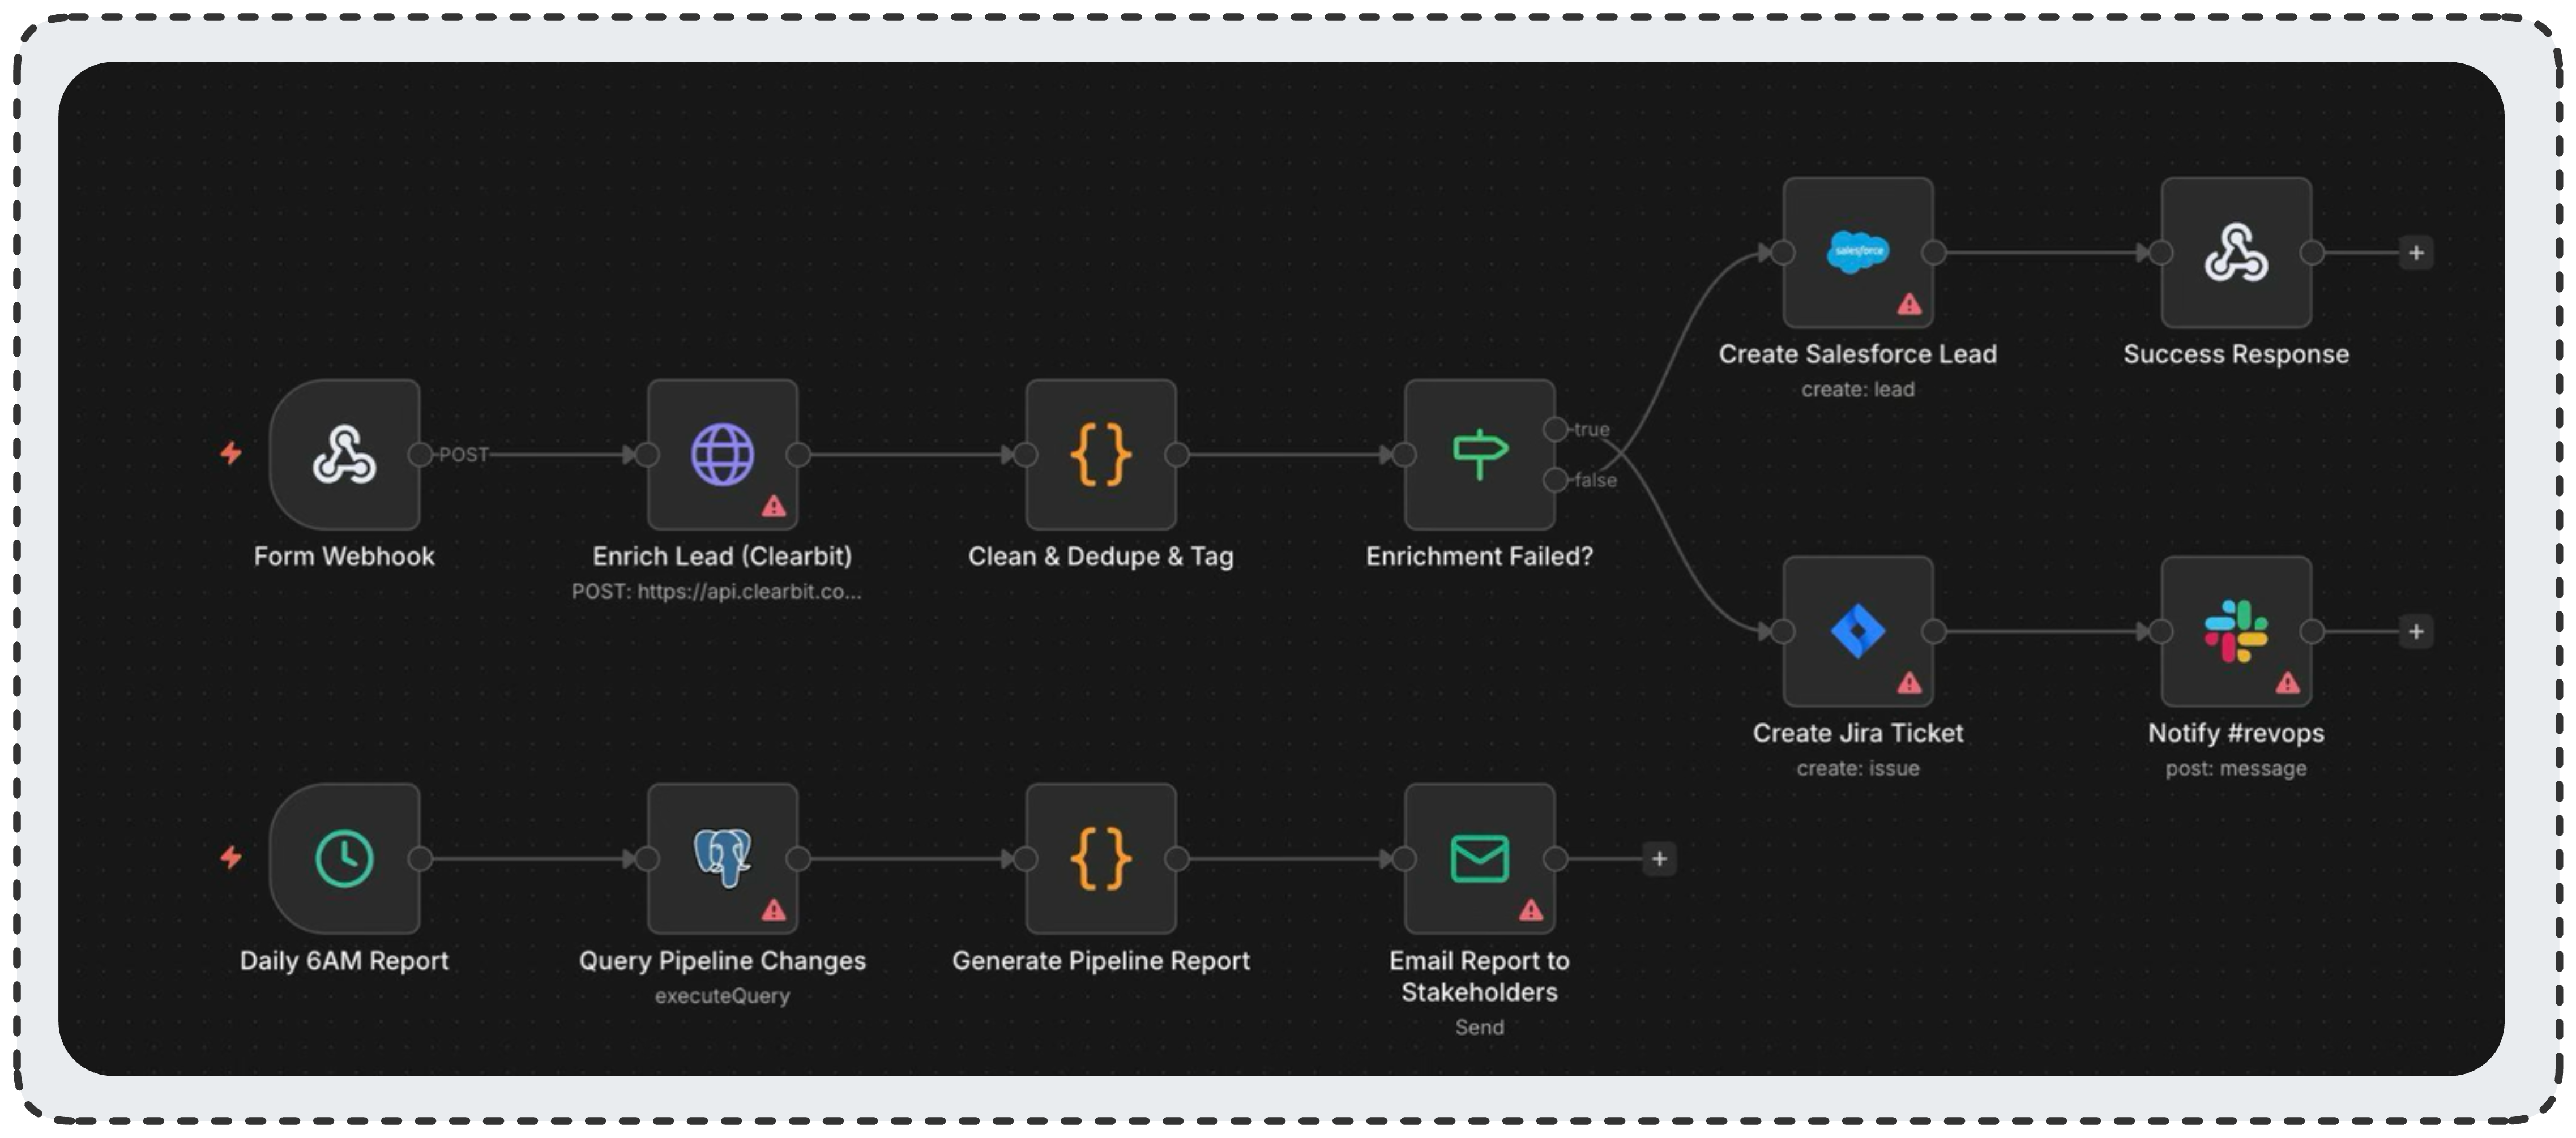Viewport: 2576px width, 1138px height.
Task: Click warning triangle on Enrich Lead node
Action: [x=773, y=507]
